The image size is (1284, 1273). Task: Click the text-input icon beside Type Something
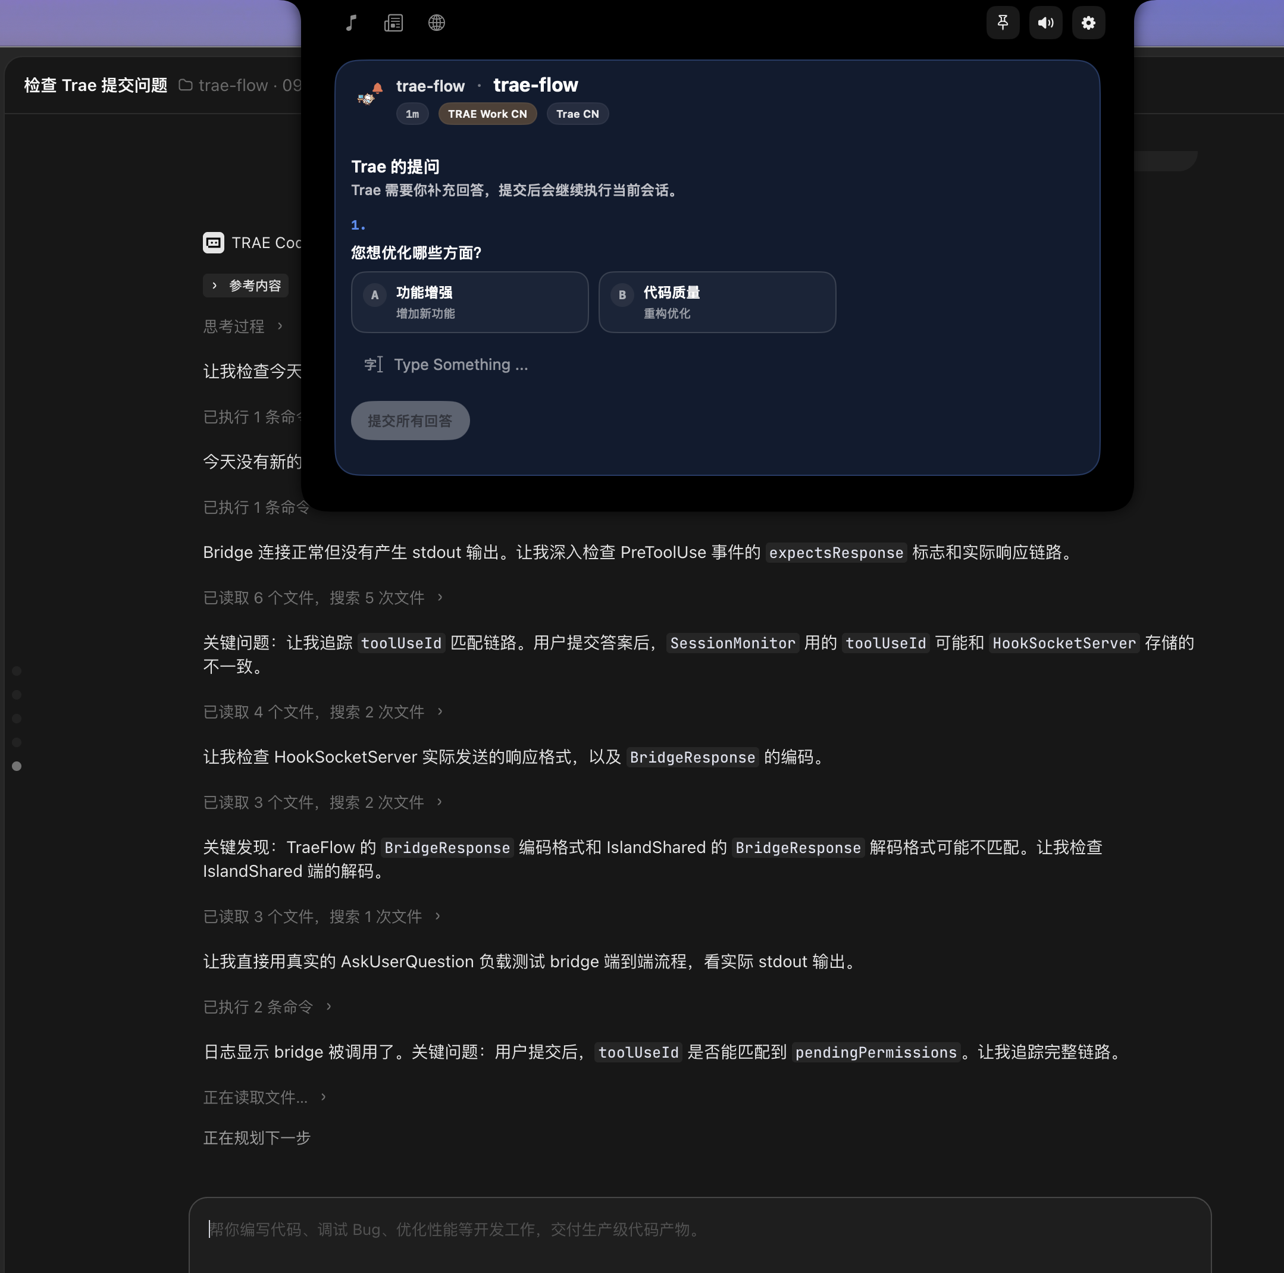[374, 364]
